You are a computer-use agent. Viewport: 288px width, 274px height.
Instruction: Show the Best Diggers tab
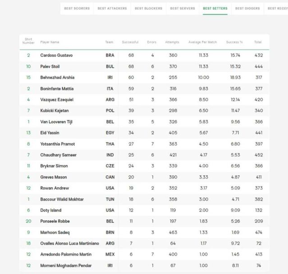[x=247, y=8]
